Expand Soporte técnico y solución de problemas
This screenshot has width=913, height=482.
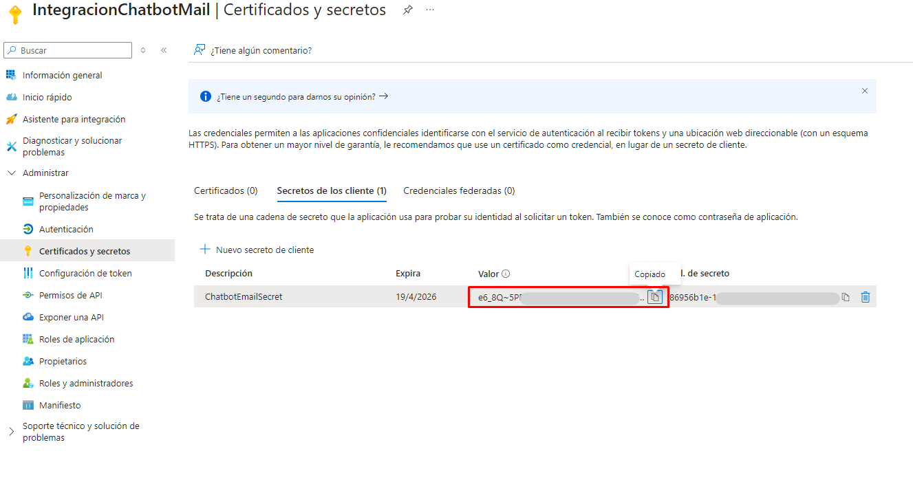(x=12, y=432)
